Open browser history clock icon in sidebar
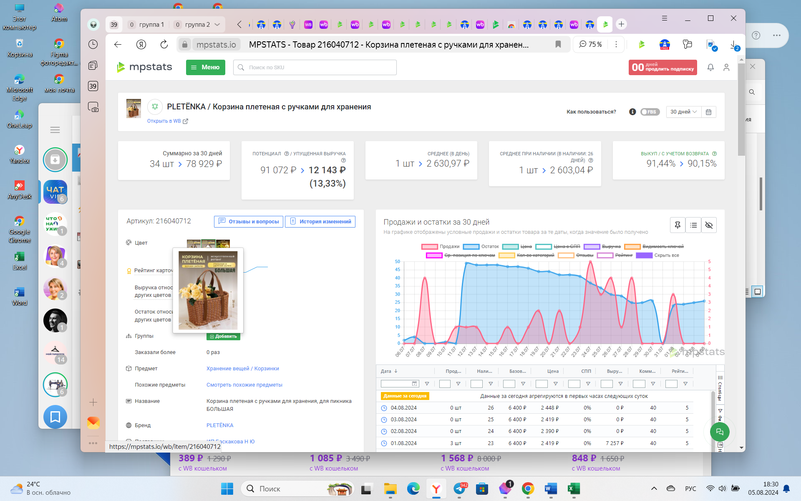 coord(93,44)
